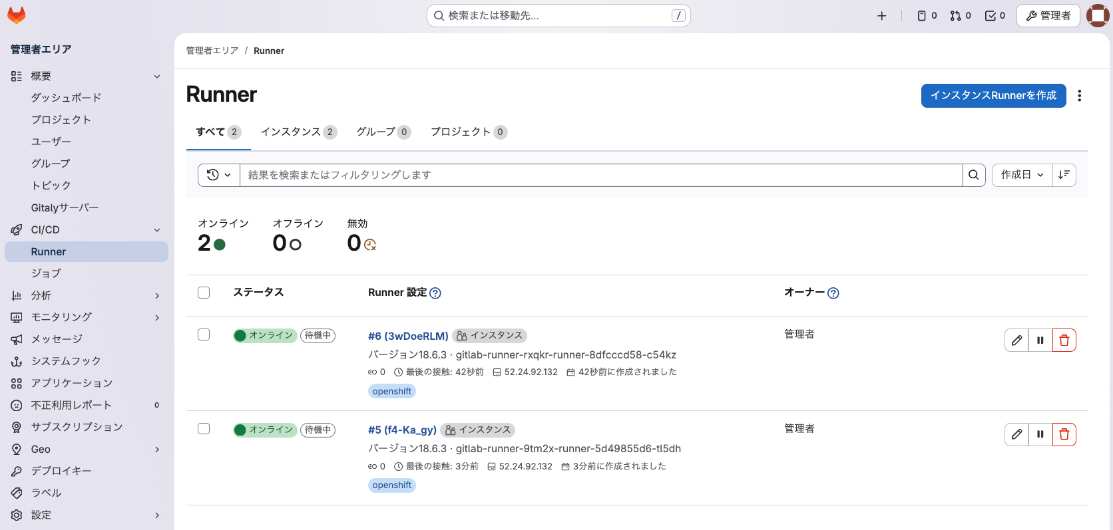Tick the select-all runners checkbox
1113x530 pixels.
tap(204, 293)
